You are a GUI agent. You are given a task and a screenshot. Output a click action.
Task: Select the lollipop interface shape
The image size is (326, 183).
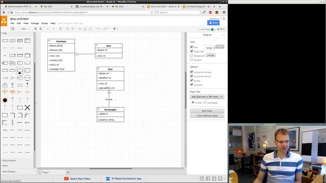pyautogui.click(x=5, y=78)
